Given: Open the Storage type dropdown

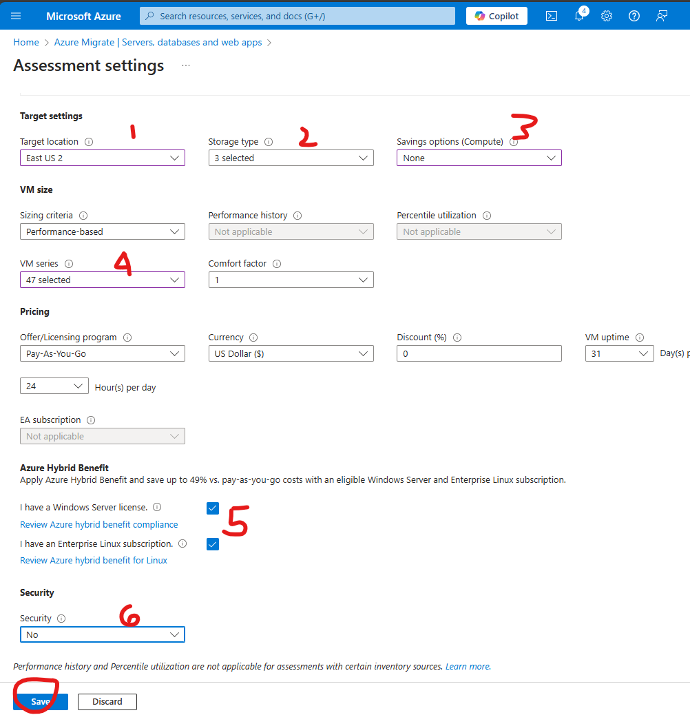Looking at the screenshot, I should pos(291,158).
